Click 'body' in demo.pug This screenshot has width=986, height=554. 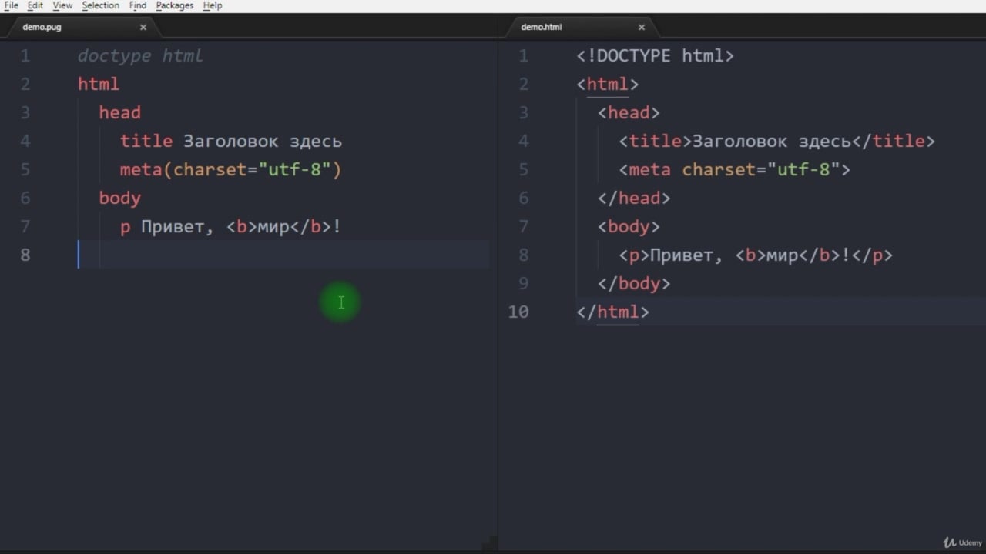pos(119,199)
